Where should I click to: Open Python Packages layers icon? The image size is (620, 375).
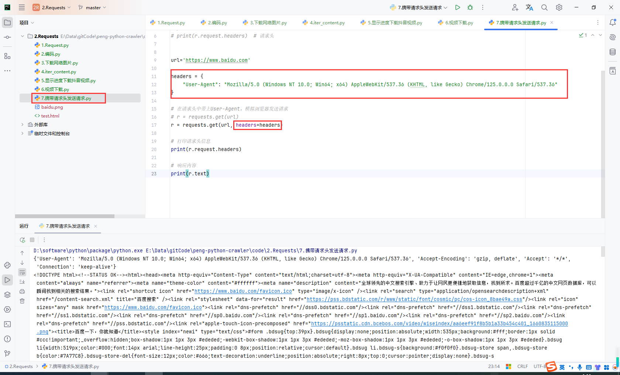point(7,295)
